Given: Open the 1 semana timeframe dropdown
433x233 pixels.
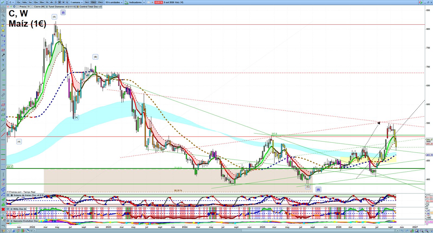Looking at the screenshot, I should pos(76,2).
